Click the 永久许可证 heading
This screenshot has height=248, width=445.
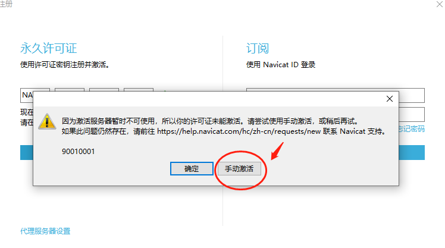click(x=49, y=48)
